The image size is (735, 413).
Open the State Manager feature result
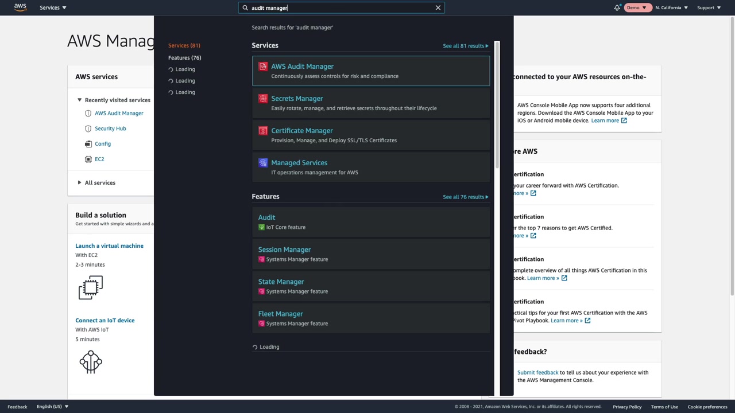click(371, 286)
